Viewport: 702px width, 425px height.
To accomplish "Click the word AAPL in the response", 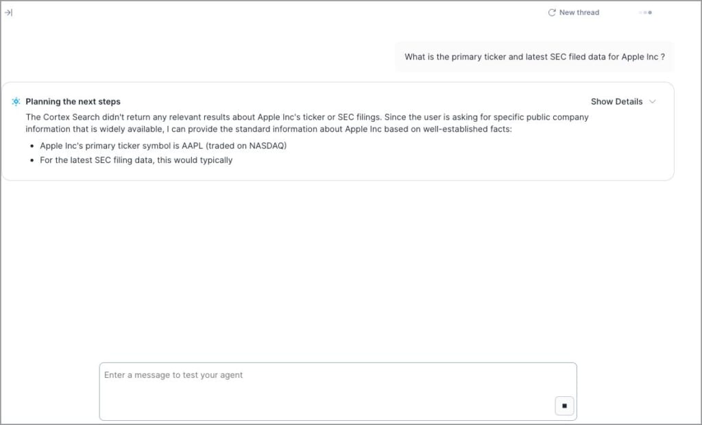I will [193, 146].
